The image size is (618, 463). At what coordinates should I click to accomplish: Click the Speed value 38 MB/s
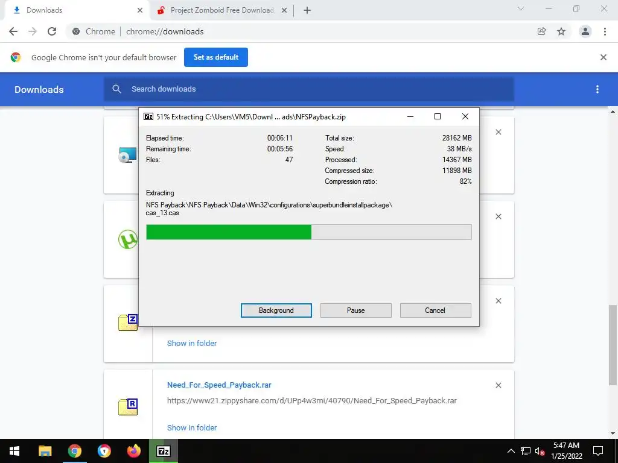tap(459, 149)
